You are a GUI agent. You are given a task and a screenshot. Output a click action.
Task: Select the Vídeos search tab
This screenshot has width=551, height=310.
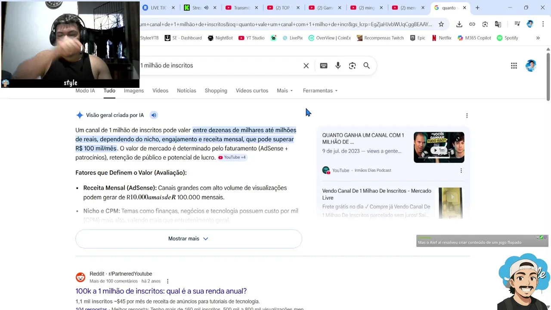click(x=160, y=90)
